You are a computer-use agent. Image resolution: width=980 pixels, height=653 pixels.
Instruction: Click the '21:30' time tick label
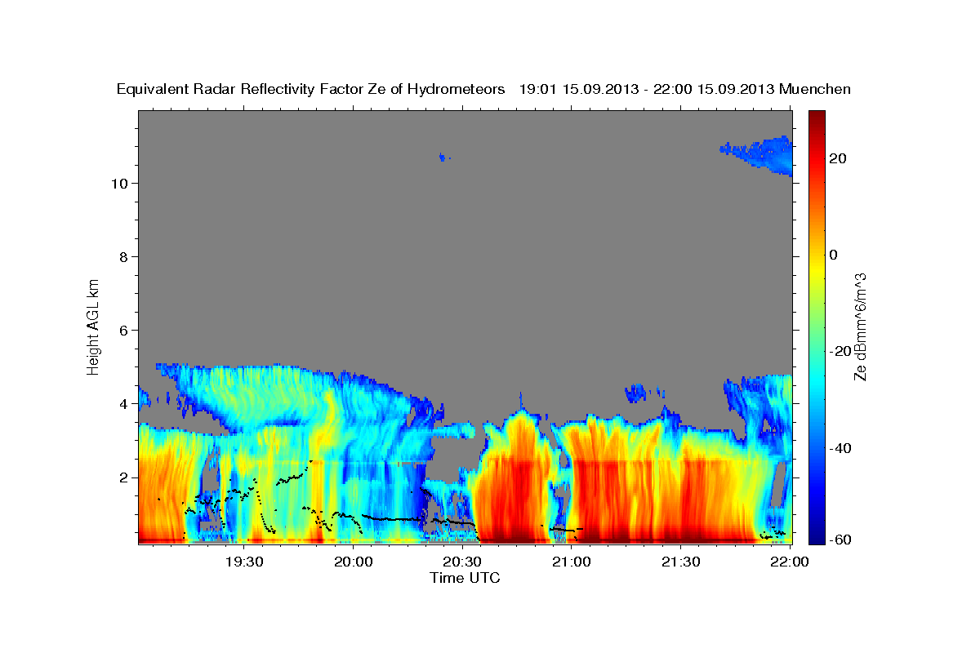coord(680,562)
